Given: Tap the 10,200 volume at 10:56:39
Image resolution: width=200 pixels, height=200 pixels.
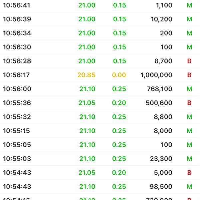Looking at the screenshot, I should click(161, 19).
